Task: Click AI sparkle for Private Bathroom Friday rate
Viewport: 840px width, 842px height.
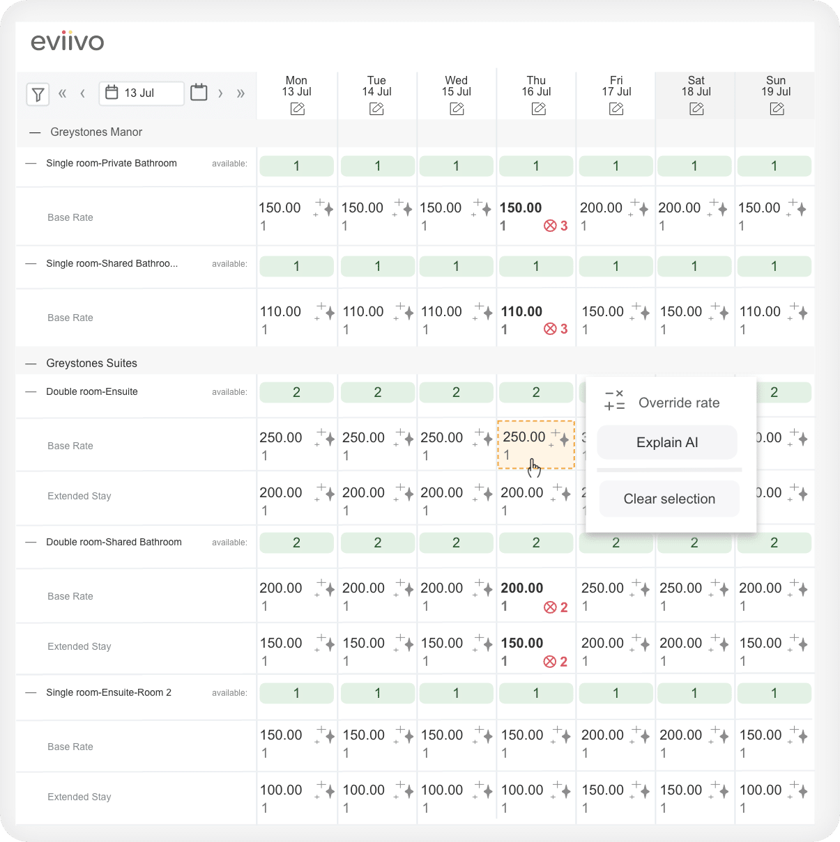Action: tap(639, 208)
